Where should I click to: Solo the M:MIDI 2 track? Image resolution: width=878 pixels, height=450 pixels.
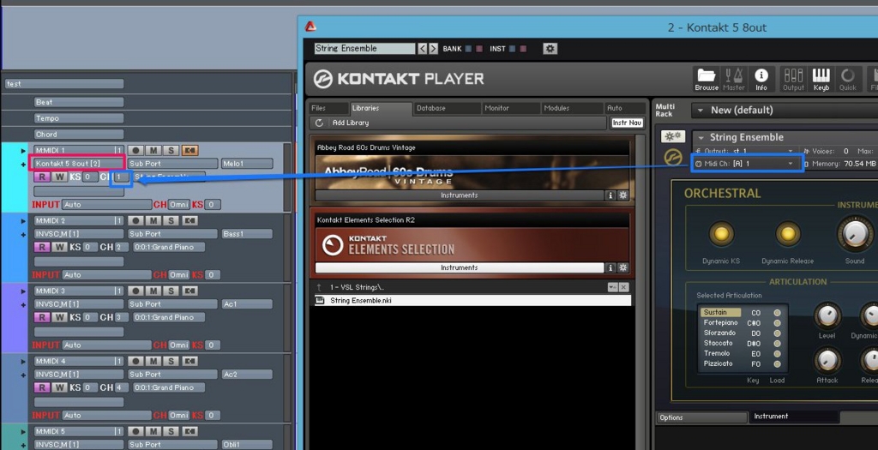(171, 220)
